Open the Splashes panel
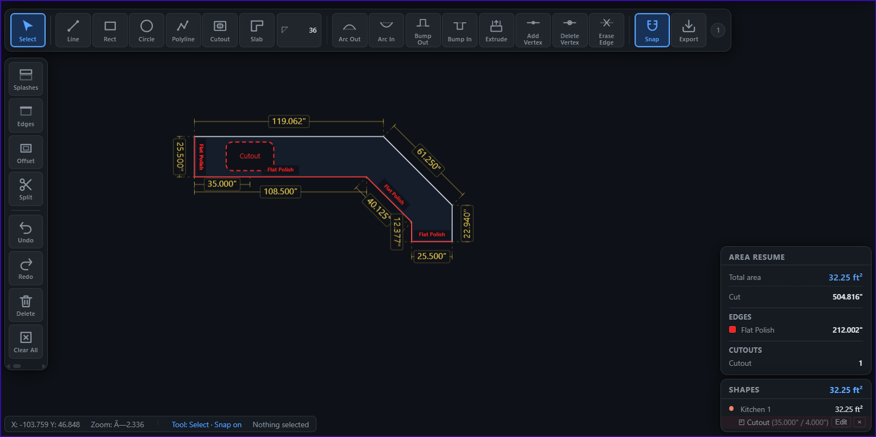The image size is (876, 437). [x=26, y=79]
